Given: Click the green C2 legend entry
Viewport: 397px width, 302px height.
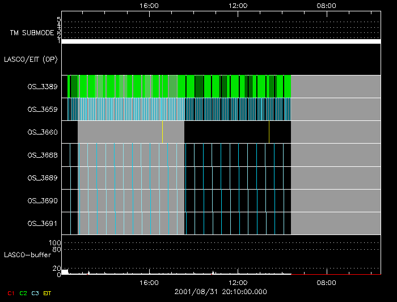Looking at the screenshot, I should 23,293.
